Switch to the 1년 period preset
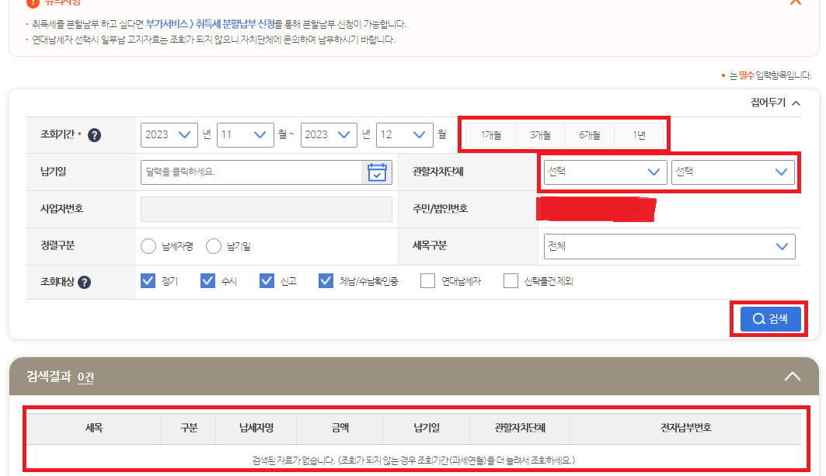Image resolution: width=826 pixels, height=476 pixels. click(x=640, y=134)
